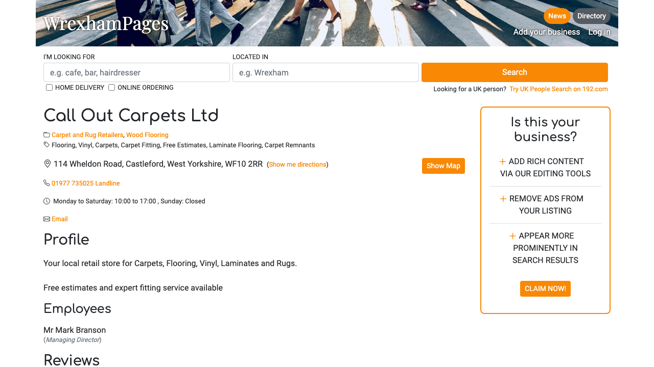This screenshot has width=654, height=367.
Task: Click the Carpet and Rug Retailers category link
Action: [87, 135]
